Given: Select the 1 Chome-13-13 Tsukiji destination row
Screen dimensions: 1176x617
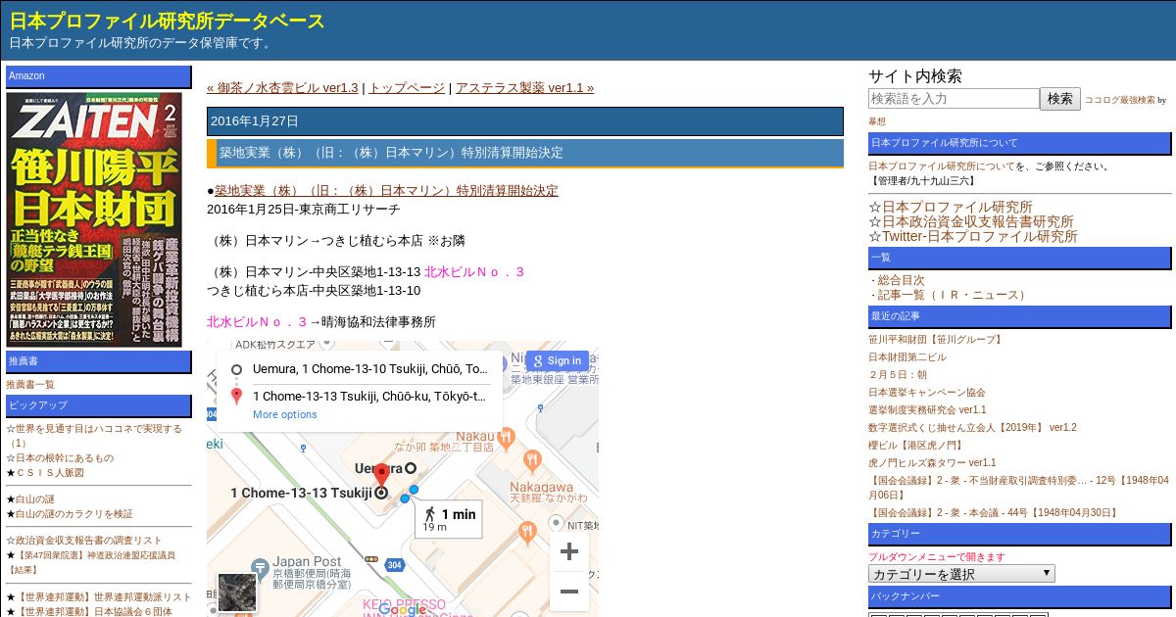Looking at the screenshot, I should tap(369, 396).
